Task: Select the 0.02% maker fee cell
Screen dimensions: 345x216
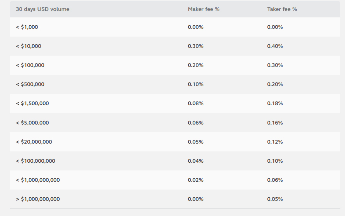Action: pyautogui.click(x=196, y=180)
